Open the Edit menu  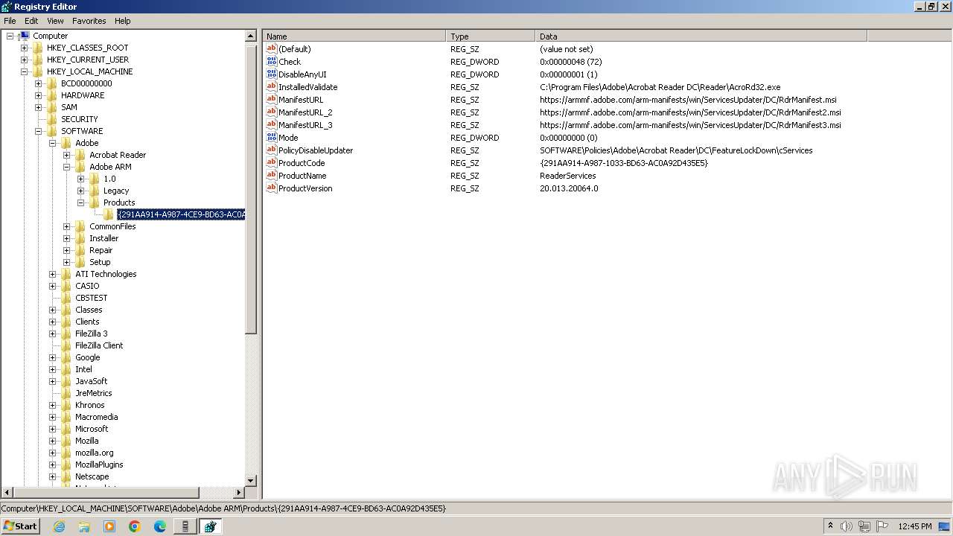[x=31, y=21]
